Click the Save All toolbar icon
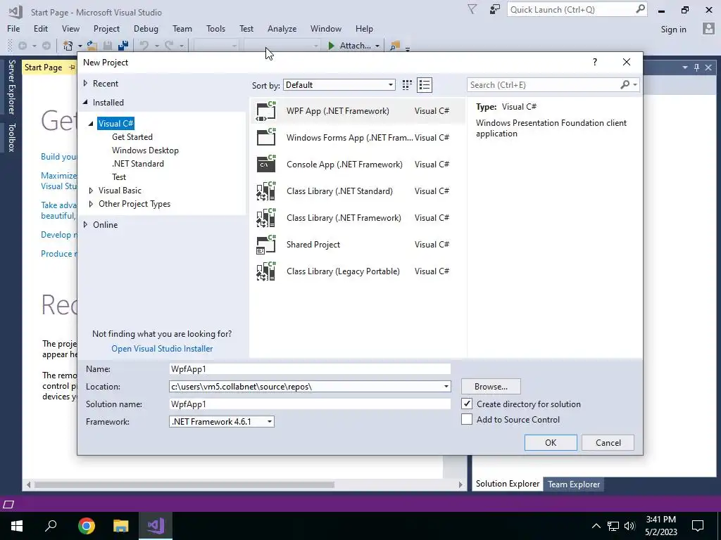Image resolution: width=721 pixels, height=540 pixels. 123,46
